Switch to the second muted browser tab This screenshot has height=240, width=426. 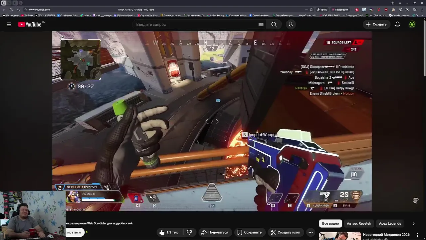click(15, 3)
